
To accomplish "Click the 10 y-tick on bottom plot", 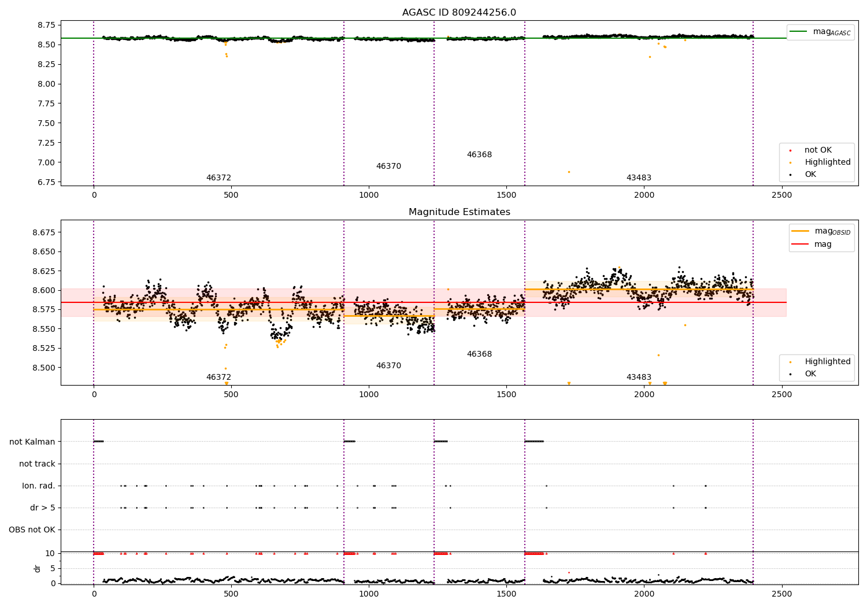I will pos(51,553).
